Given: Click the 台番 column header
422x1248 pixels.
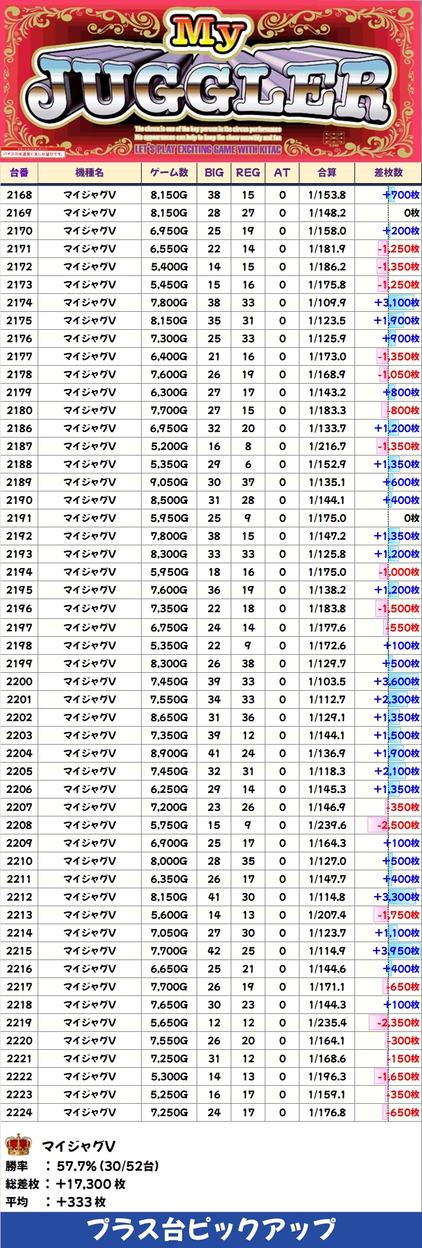Looking at the screenshot, I should (19, 172).
